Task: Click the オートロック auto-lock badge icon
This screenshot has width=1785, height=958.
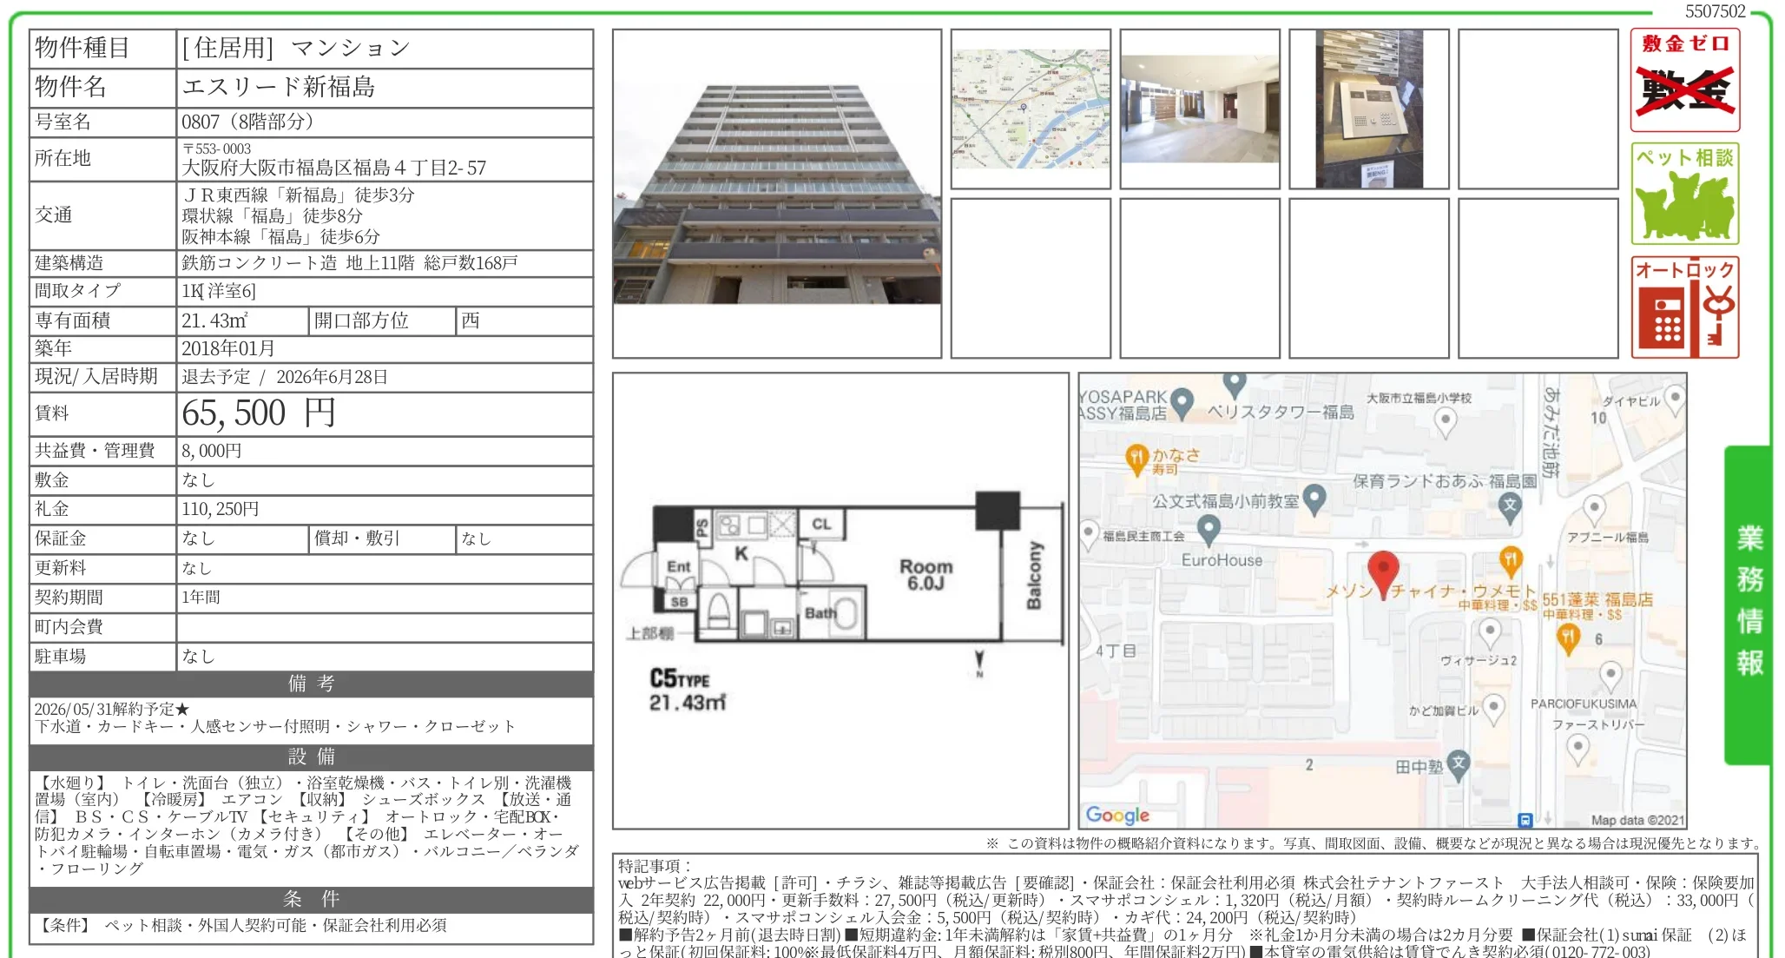Action: pos(1684,307)
